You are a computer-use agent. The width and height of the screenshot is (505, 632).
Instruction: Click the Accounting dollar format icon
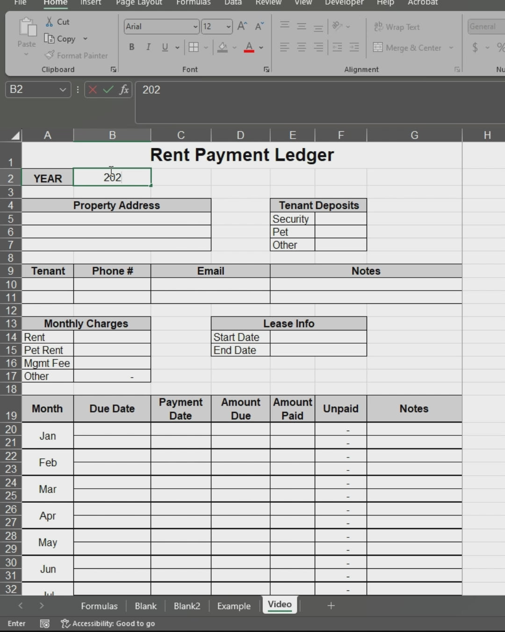[475, 47]
